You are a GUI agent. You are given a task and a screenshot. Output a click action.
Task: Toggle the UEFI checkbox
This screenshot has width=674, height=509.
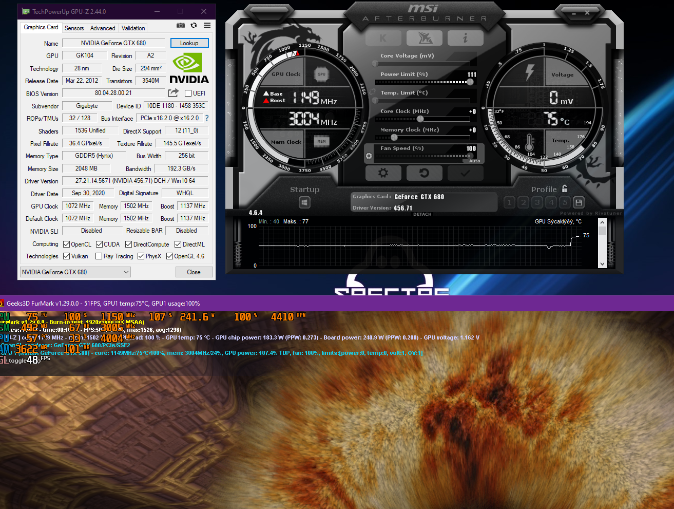188,93
